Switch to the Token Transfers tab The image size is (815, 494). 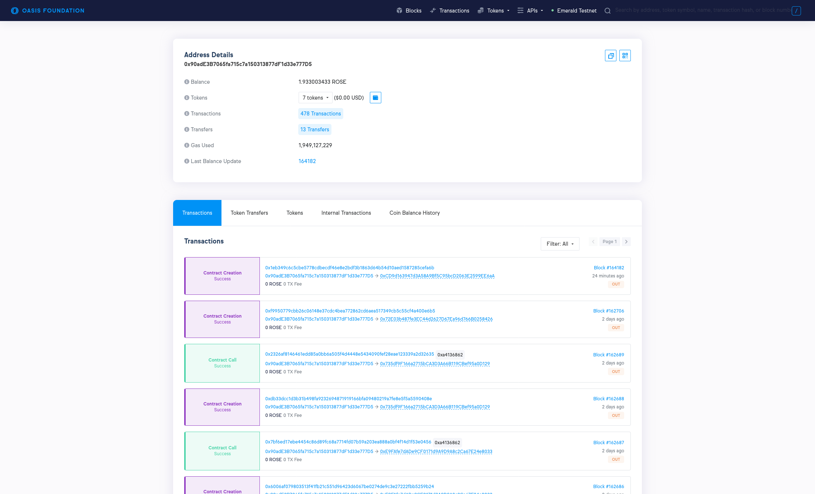pos(249,213)
